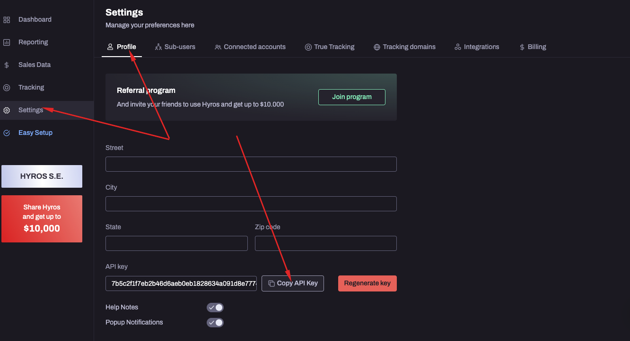This screenshot has width=630, height=341.
Task: Switch to the Sub-users tab
Action: 175,47
